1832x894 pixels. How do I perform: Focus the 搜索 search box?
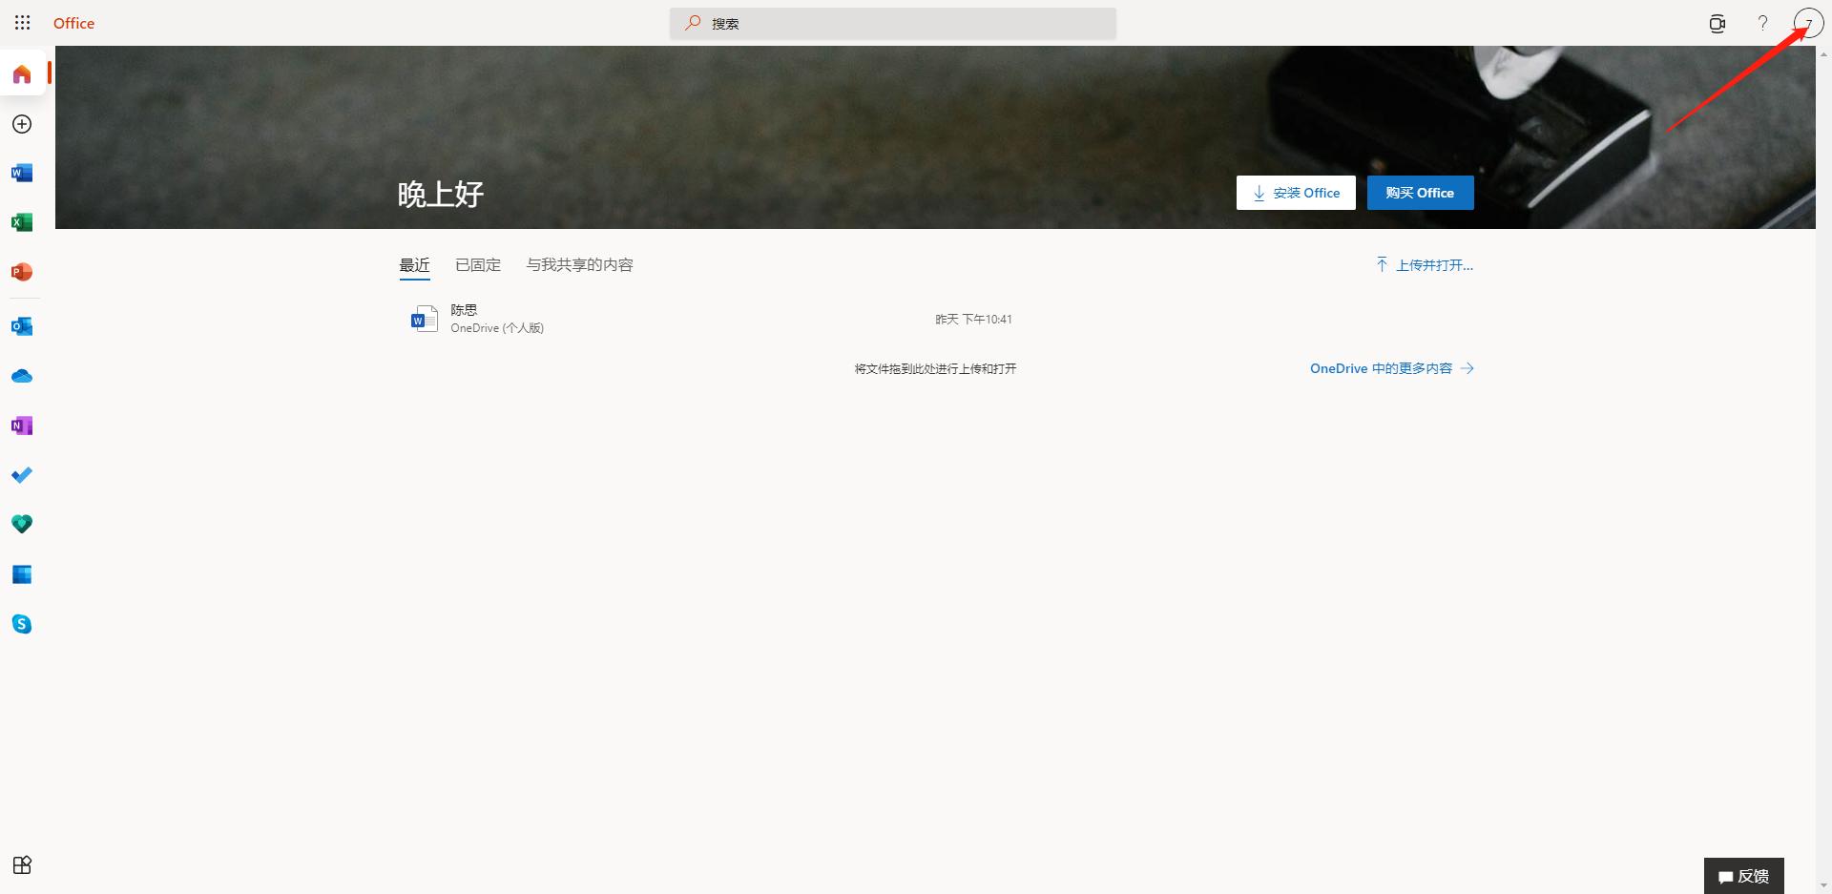click(893, 23)
